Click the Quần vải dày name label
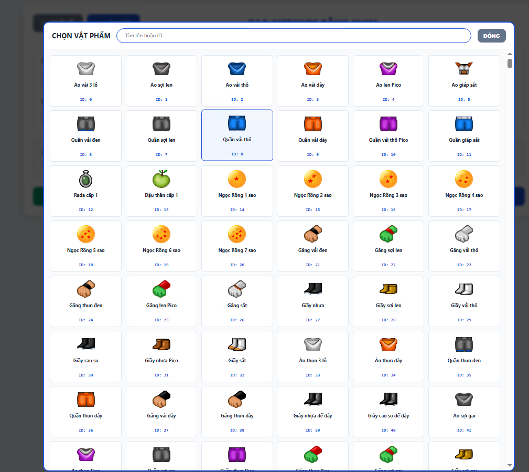The width and height of the screenshot is (529, 472). 313,140
